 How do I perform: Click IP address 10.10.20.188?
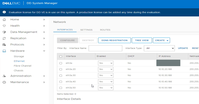click(165, 69)
